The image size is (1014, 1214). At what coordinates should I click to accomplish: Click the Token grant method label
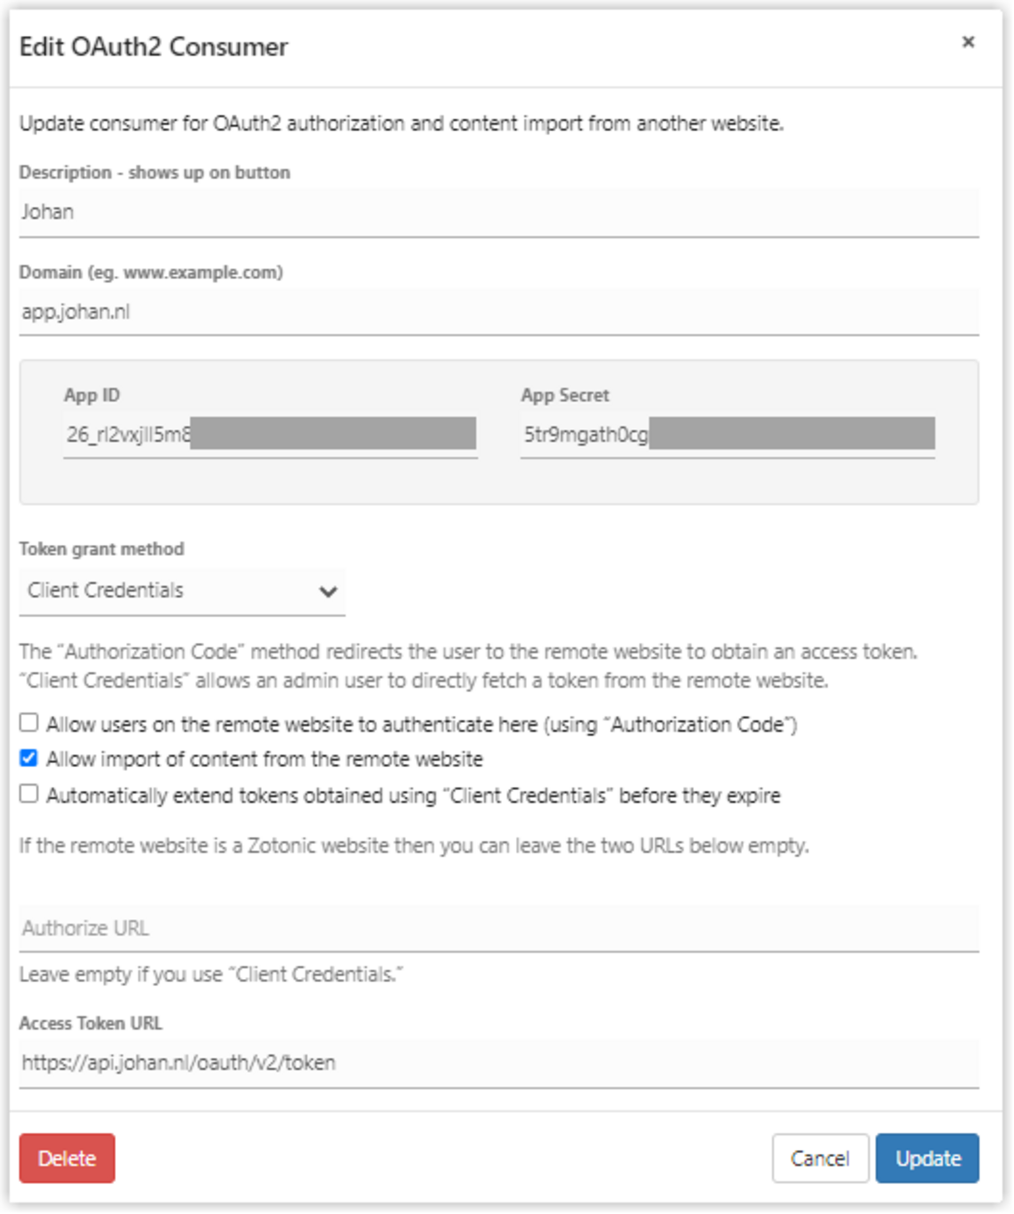click(x=102, y=549)
